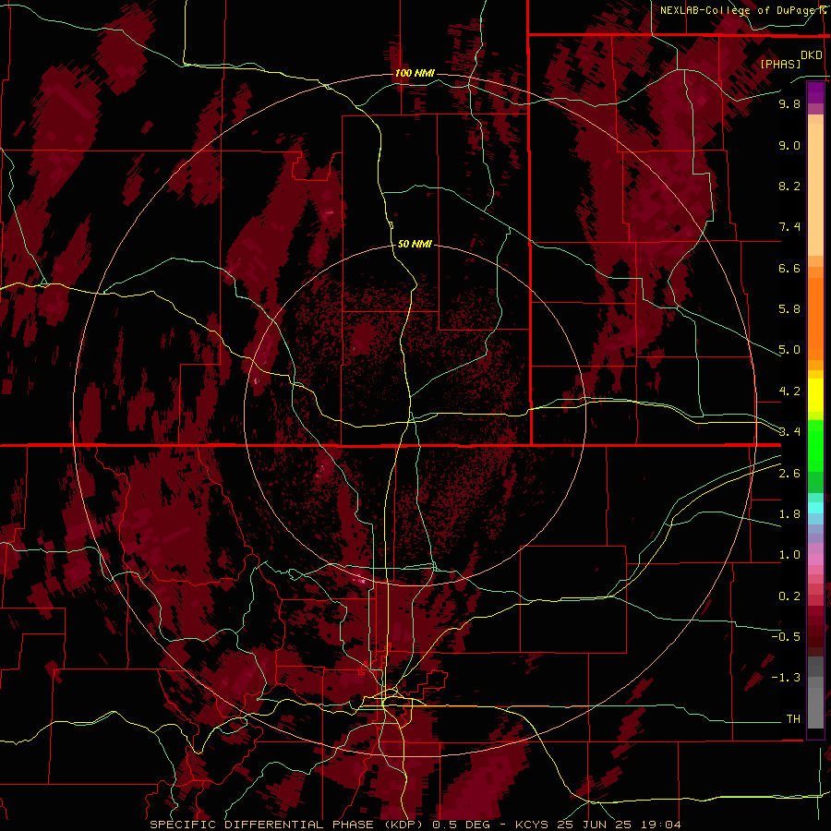This screenshot has height=831, width=831.
Task: Click the DKD unit label
Action: coord(812,55)
